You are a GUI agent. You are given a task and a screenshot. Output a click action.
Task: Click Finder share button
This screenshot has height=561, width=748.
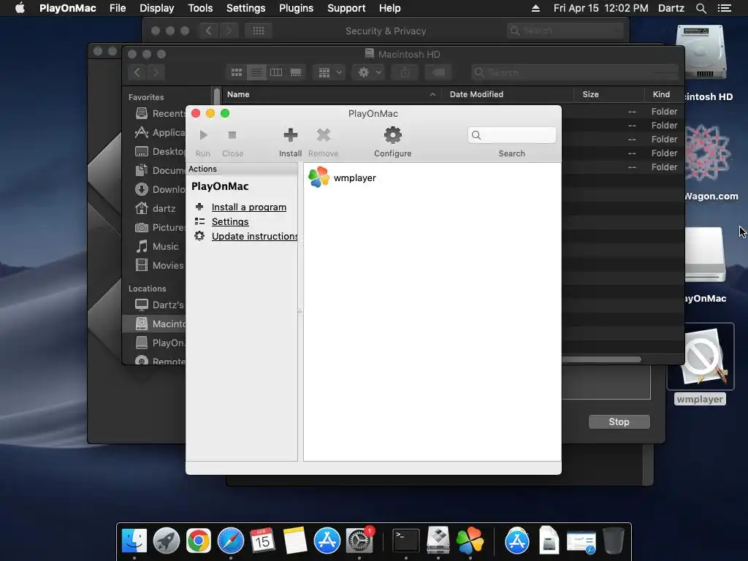click(x=405, y=72)
